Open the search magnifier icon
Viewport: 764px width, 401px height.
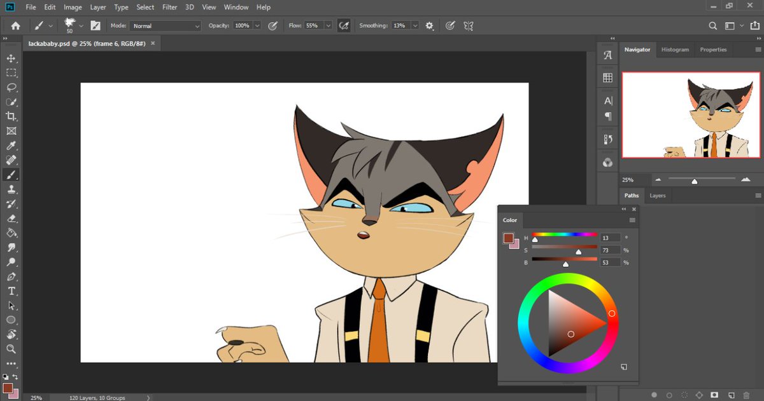click(713, 26)
